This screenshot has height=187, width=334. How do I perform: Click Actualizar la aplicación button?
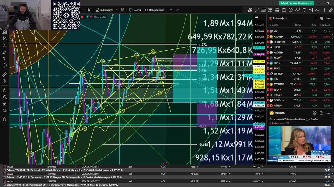click(296, 3)
